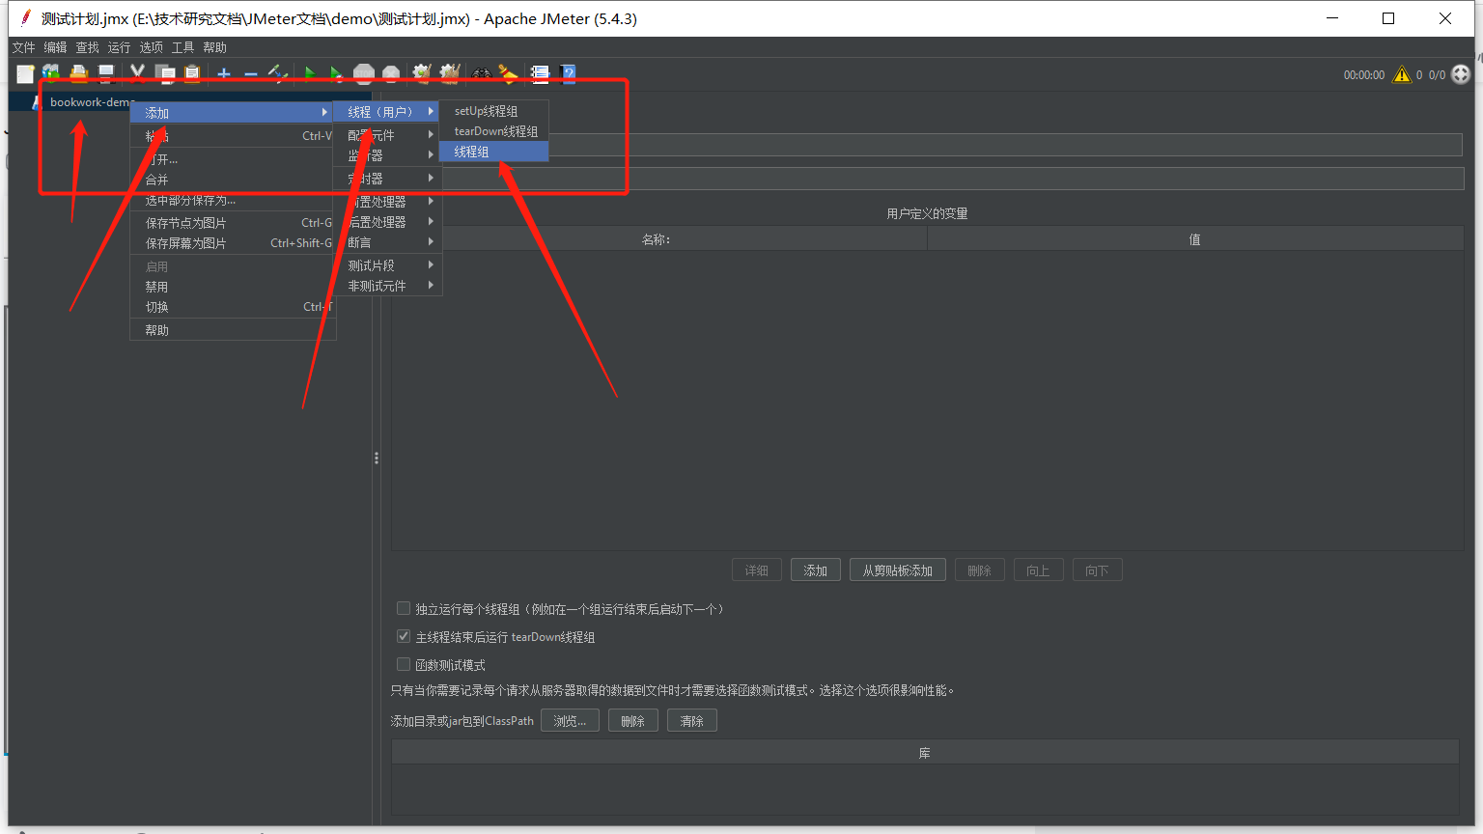Uncheck 主线程结束后运行 tearDown线程组
The width and height of the screenshot is (1483, 834).
(404, 636)
